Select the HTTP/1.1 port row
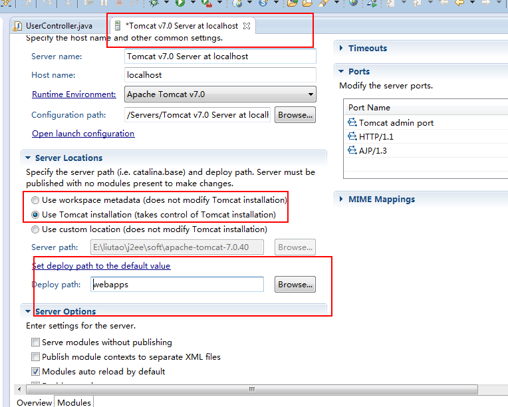The image size is (508, 407). click(x=426, y=137)
